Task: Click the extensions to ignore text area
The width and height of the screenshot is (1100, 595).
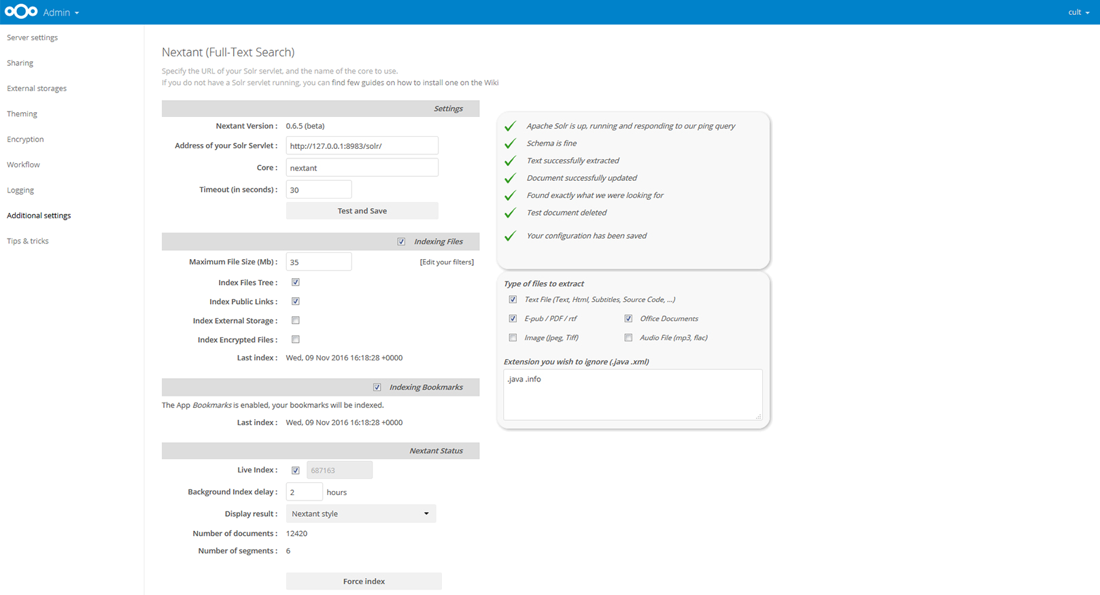Action: pyautogui.click(x=633, y=394)
